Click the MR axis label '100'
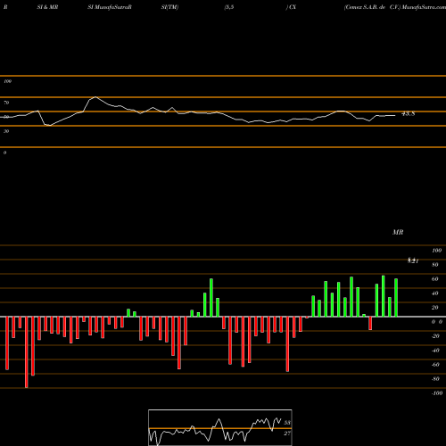The image size is (446, 446). pyautogui.click(x=436, y=251)
